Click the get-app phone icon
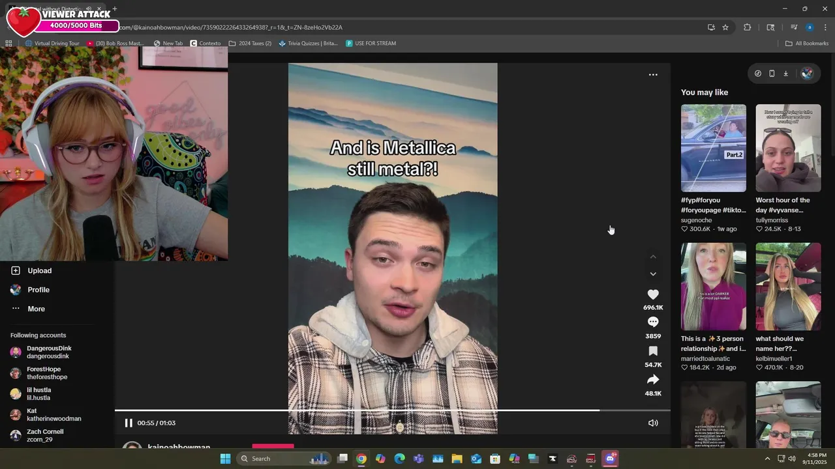 point(772,74)
